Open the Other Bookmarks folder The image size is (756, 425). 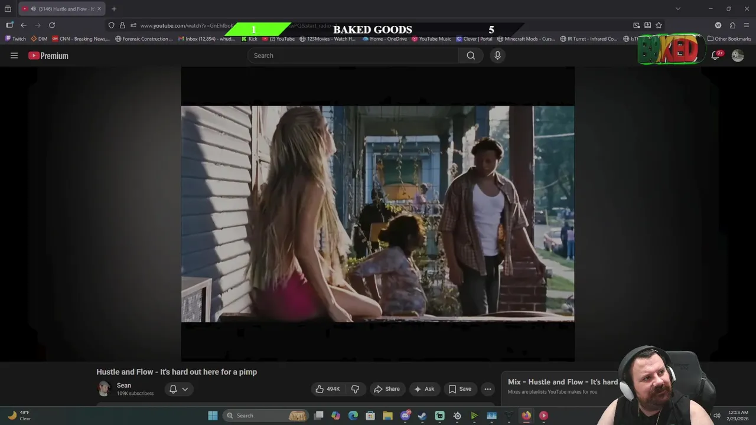click(729, 39)
